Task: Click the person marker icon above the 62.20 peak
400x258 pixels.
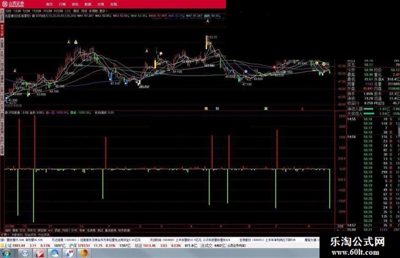Action: (208, 22)
